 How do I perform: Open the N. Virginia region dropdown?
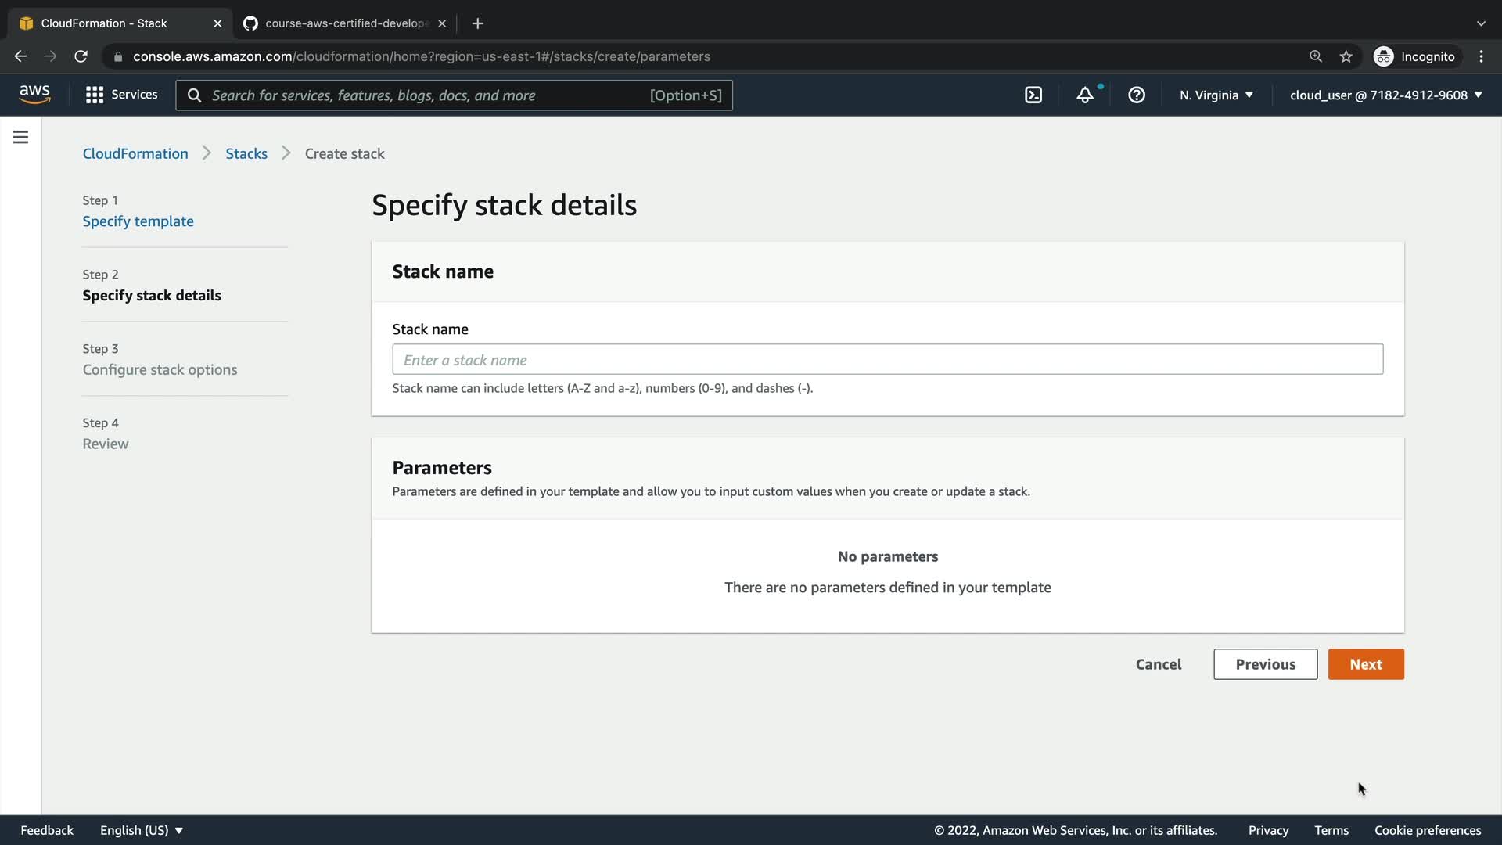1216,95
